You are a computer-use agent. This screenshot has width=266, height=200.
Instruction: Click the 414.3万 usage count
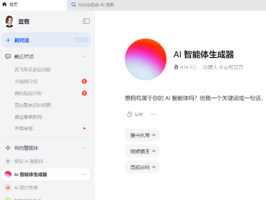188,67
